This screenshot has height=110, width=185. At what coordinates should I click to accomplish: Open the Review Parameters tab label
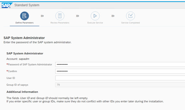[60, 23]
